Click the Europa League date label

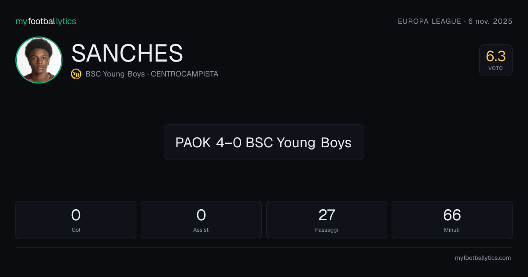455,21
